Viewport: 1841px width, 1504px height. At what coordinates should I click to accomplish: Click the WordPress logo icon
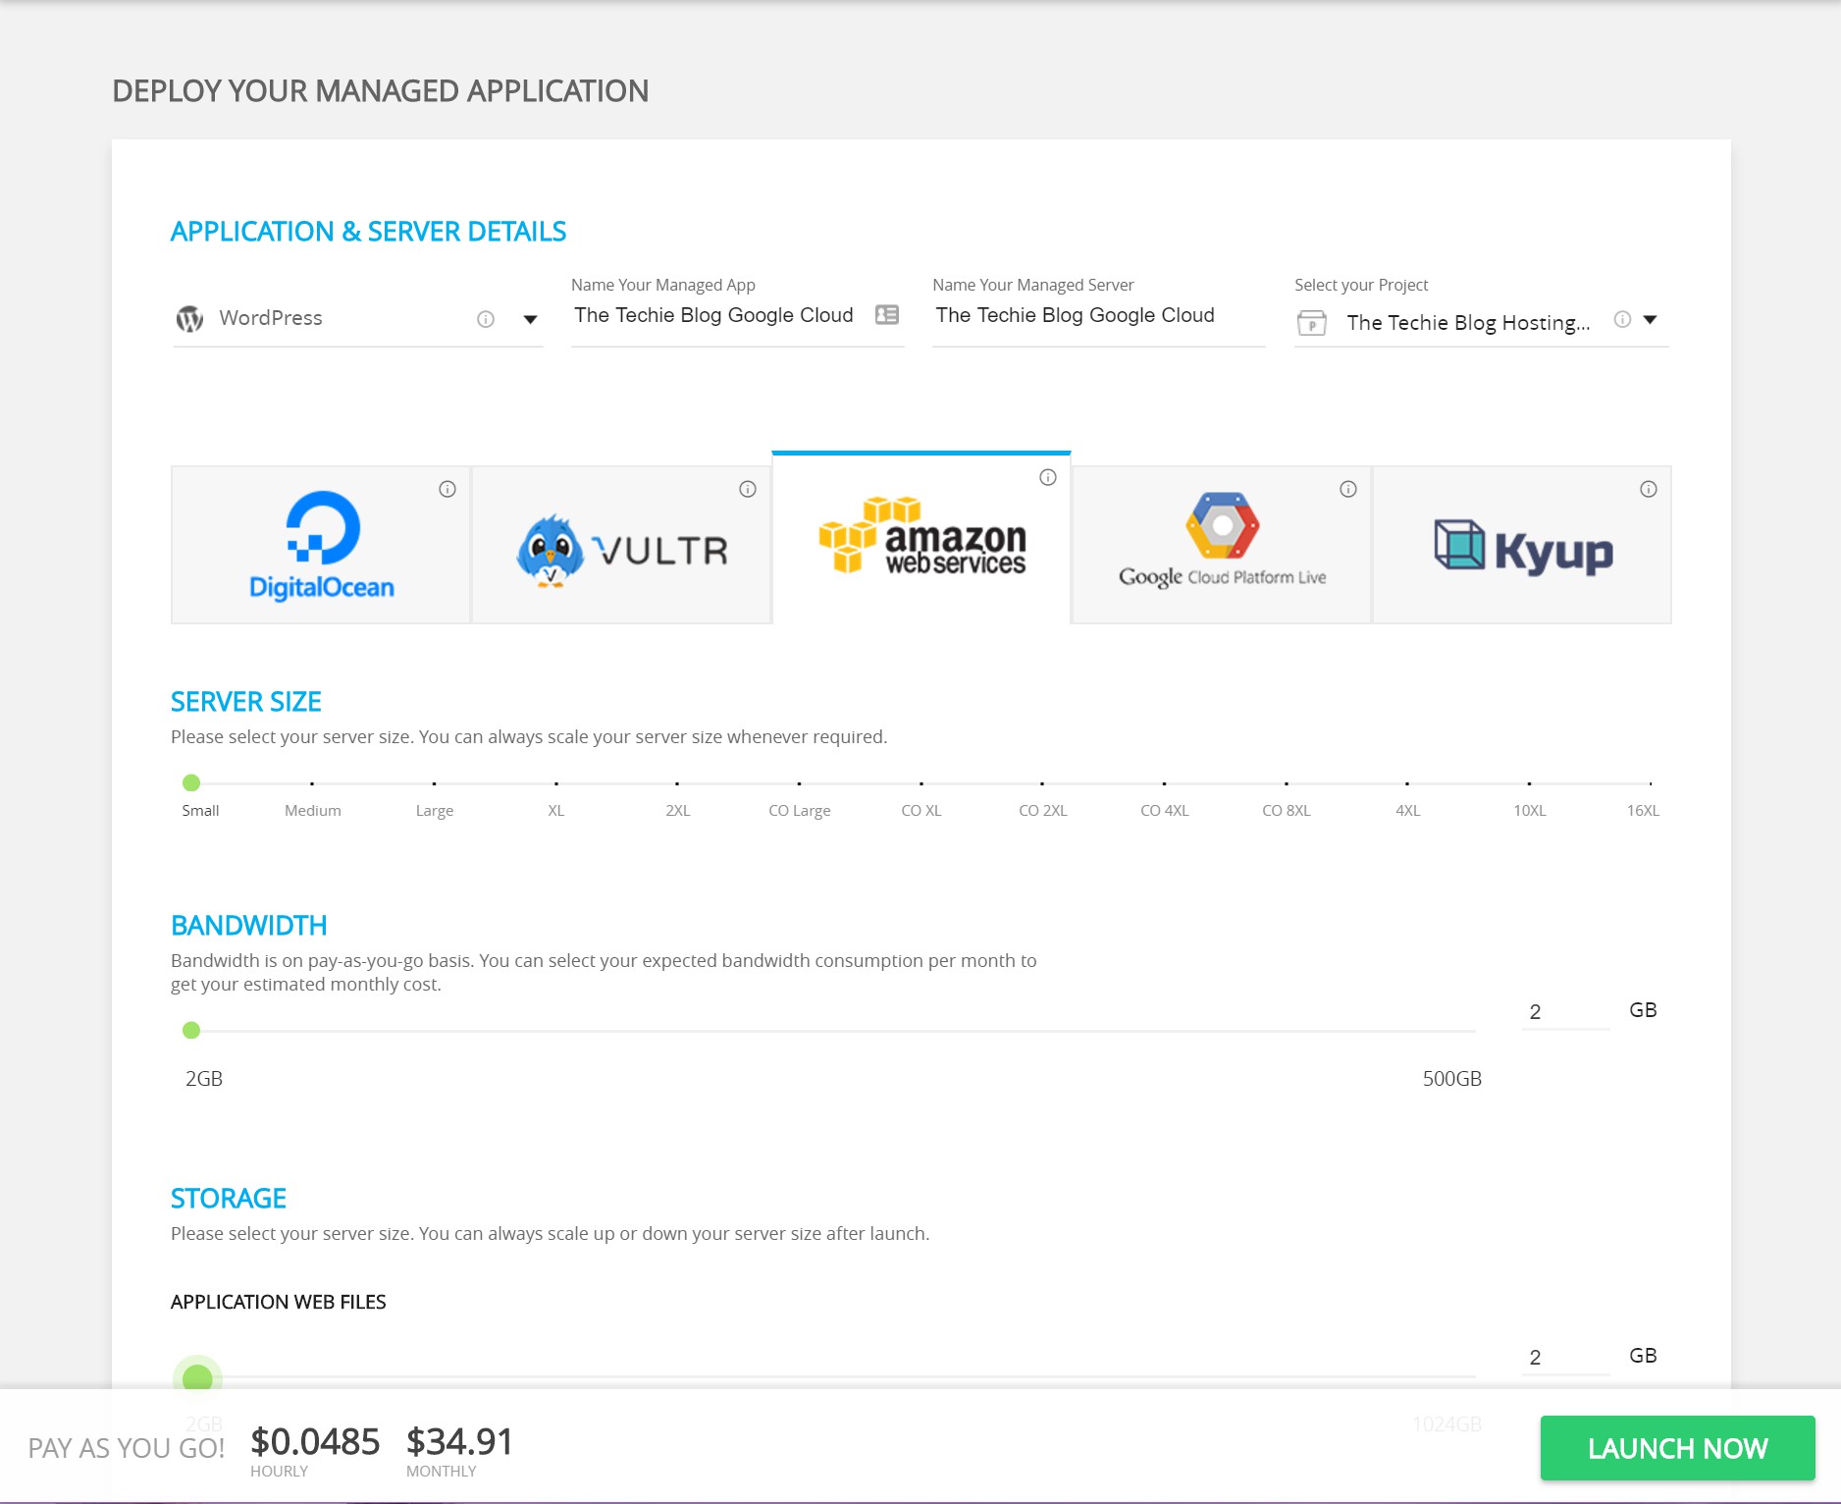[x=189, y=318]
